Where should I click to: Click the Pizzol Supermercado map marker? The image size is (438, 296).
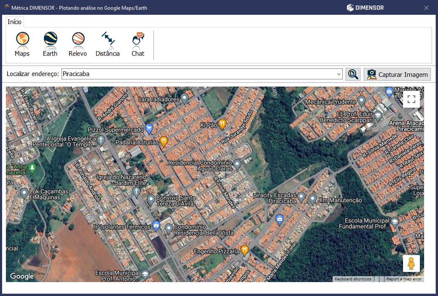click(149, 128)
